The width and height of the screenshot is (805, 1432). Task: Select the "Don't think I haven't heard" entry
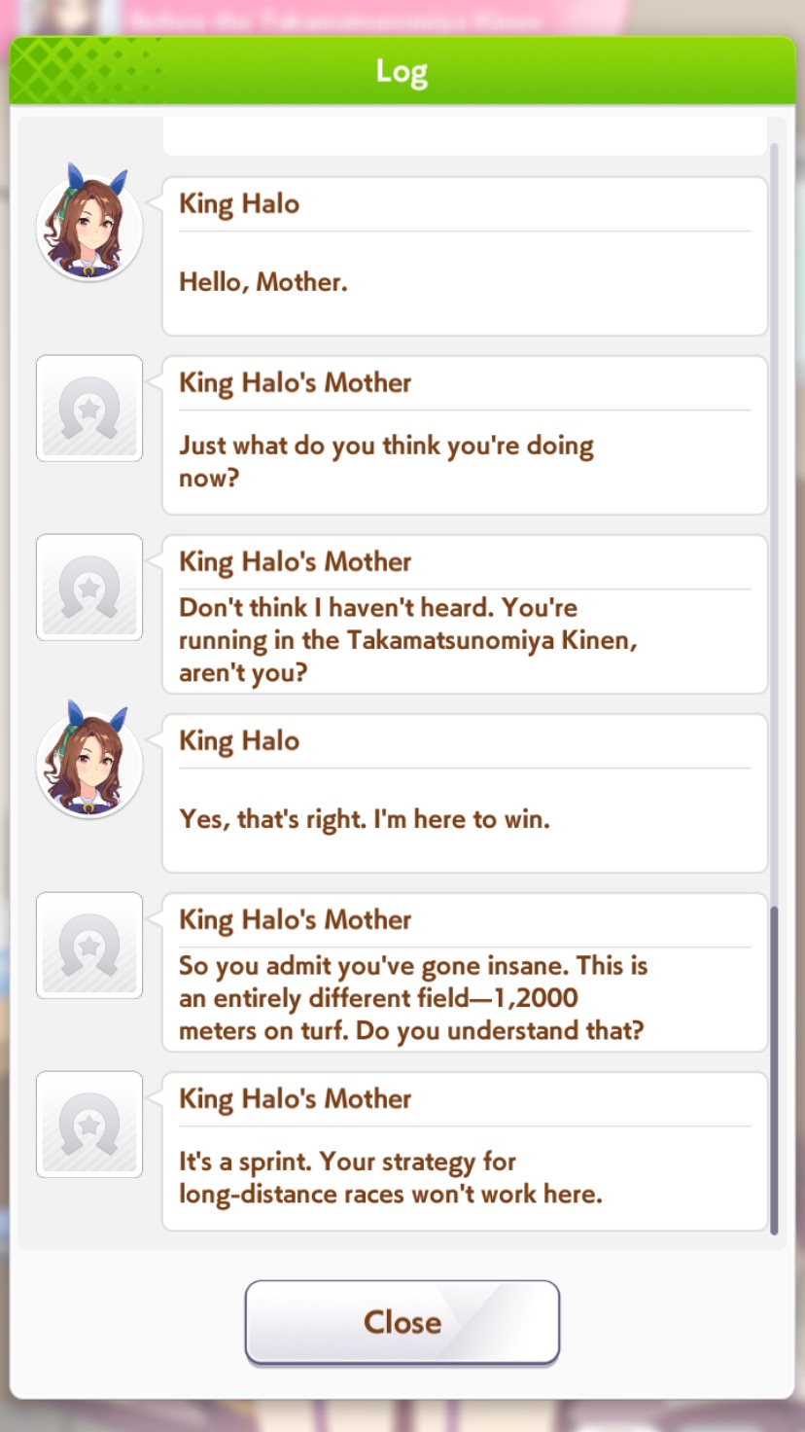pos(465,614)
